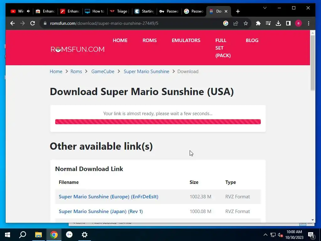Switch to Google Passwo tab

194,11
